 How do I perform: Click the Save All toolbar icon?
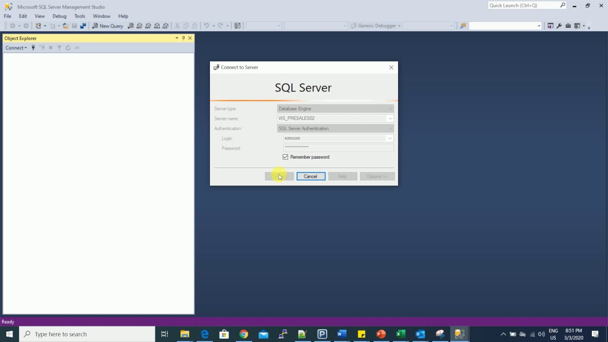pos(83,26)
